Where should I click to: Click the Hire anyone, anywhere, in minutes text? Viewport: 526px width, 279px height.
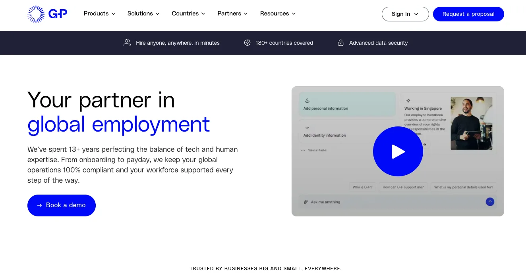click(x=178, y=43)
